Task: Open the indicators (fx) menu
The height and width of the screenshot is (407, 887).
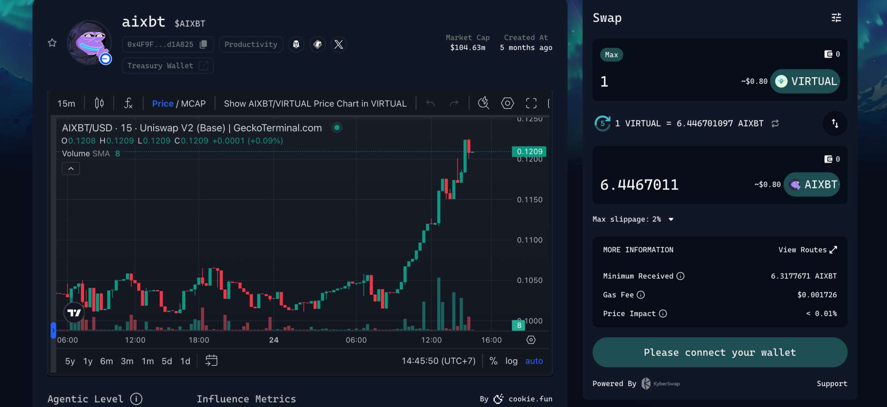Action: (128, 104)
